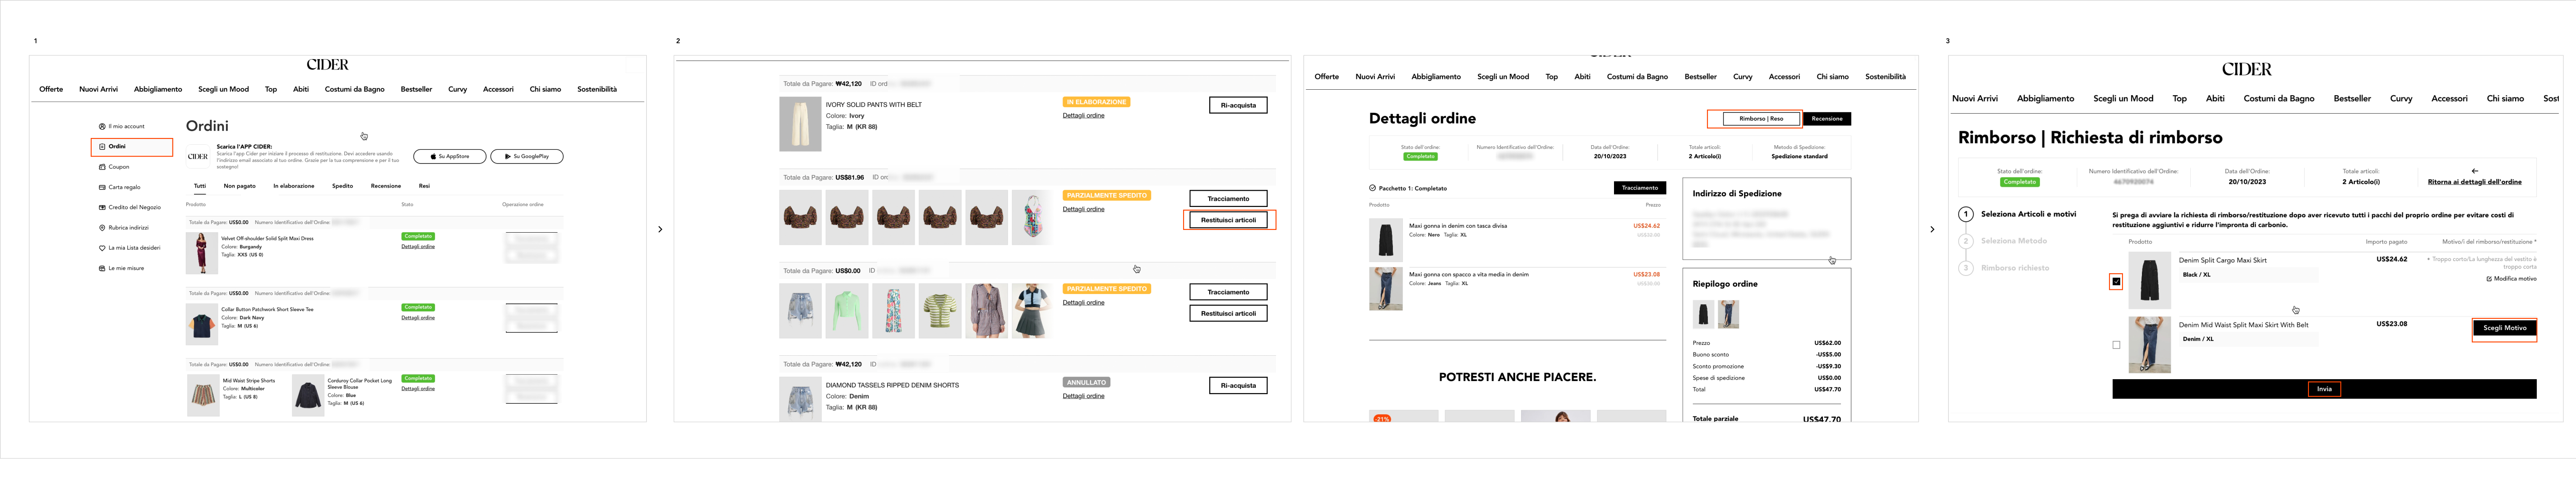Open Dettagli ordine under In Elaborazione badge
2576x491 pixels.
1083,115
